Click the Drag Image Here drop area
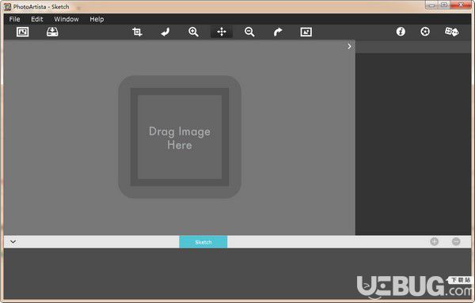Viewport: 475px width, 303px height. [180, 137]
